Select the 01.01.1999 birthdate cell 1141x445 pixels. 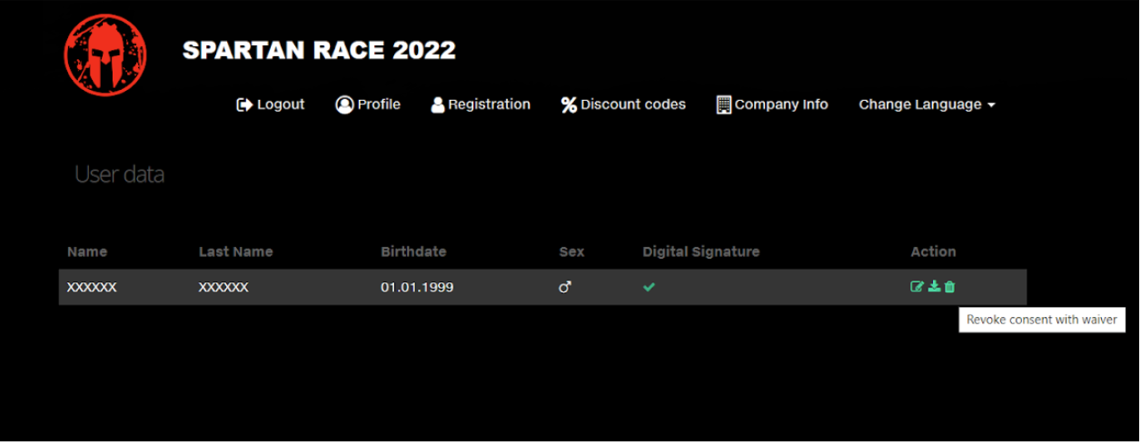point(417,287)
